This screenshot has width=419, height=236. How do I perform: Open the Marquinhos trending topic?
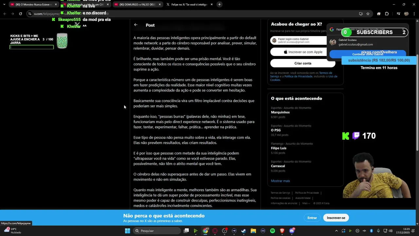[305, 112]
